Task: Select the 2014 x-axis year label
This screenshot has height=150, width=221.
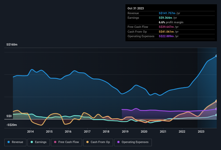Action: tap(30, 132)
